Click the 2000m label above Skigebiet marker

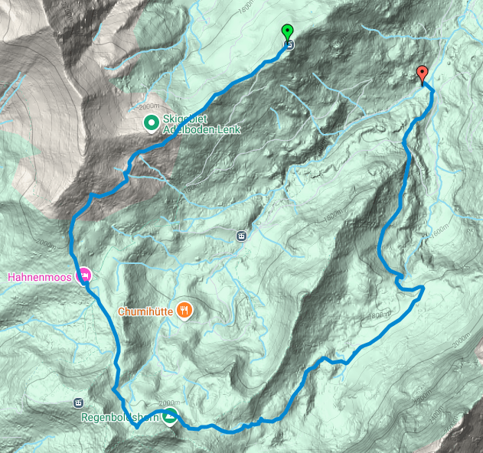pyautogui.click(x=149, y=106)
